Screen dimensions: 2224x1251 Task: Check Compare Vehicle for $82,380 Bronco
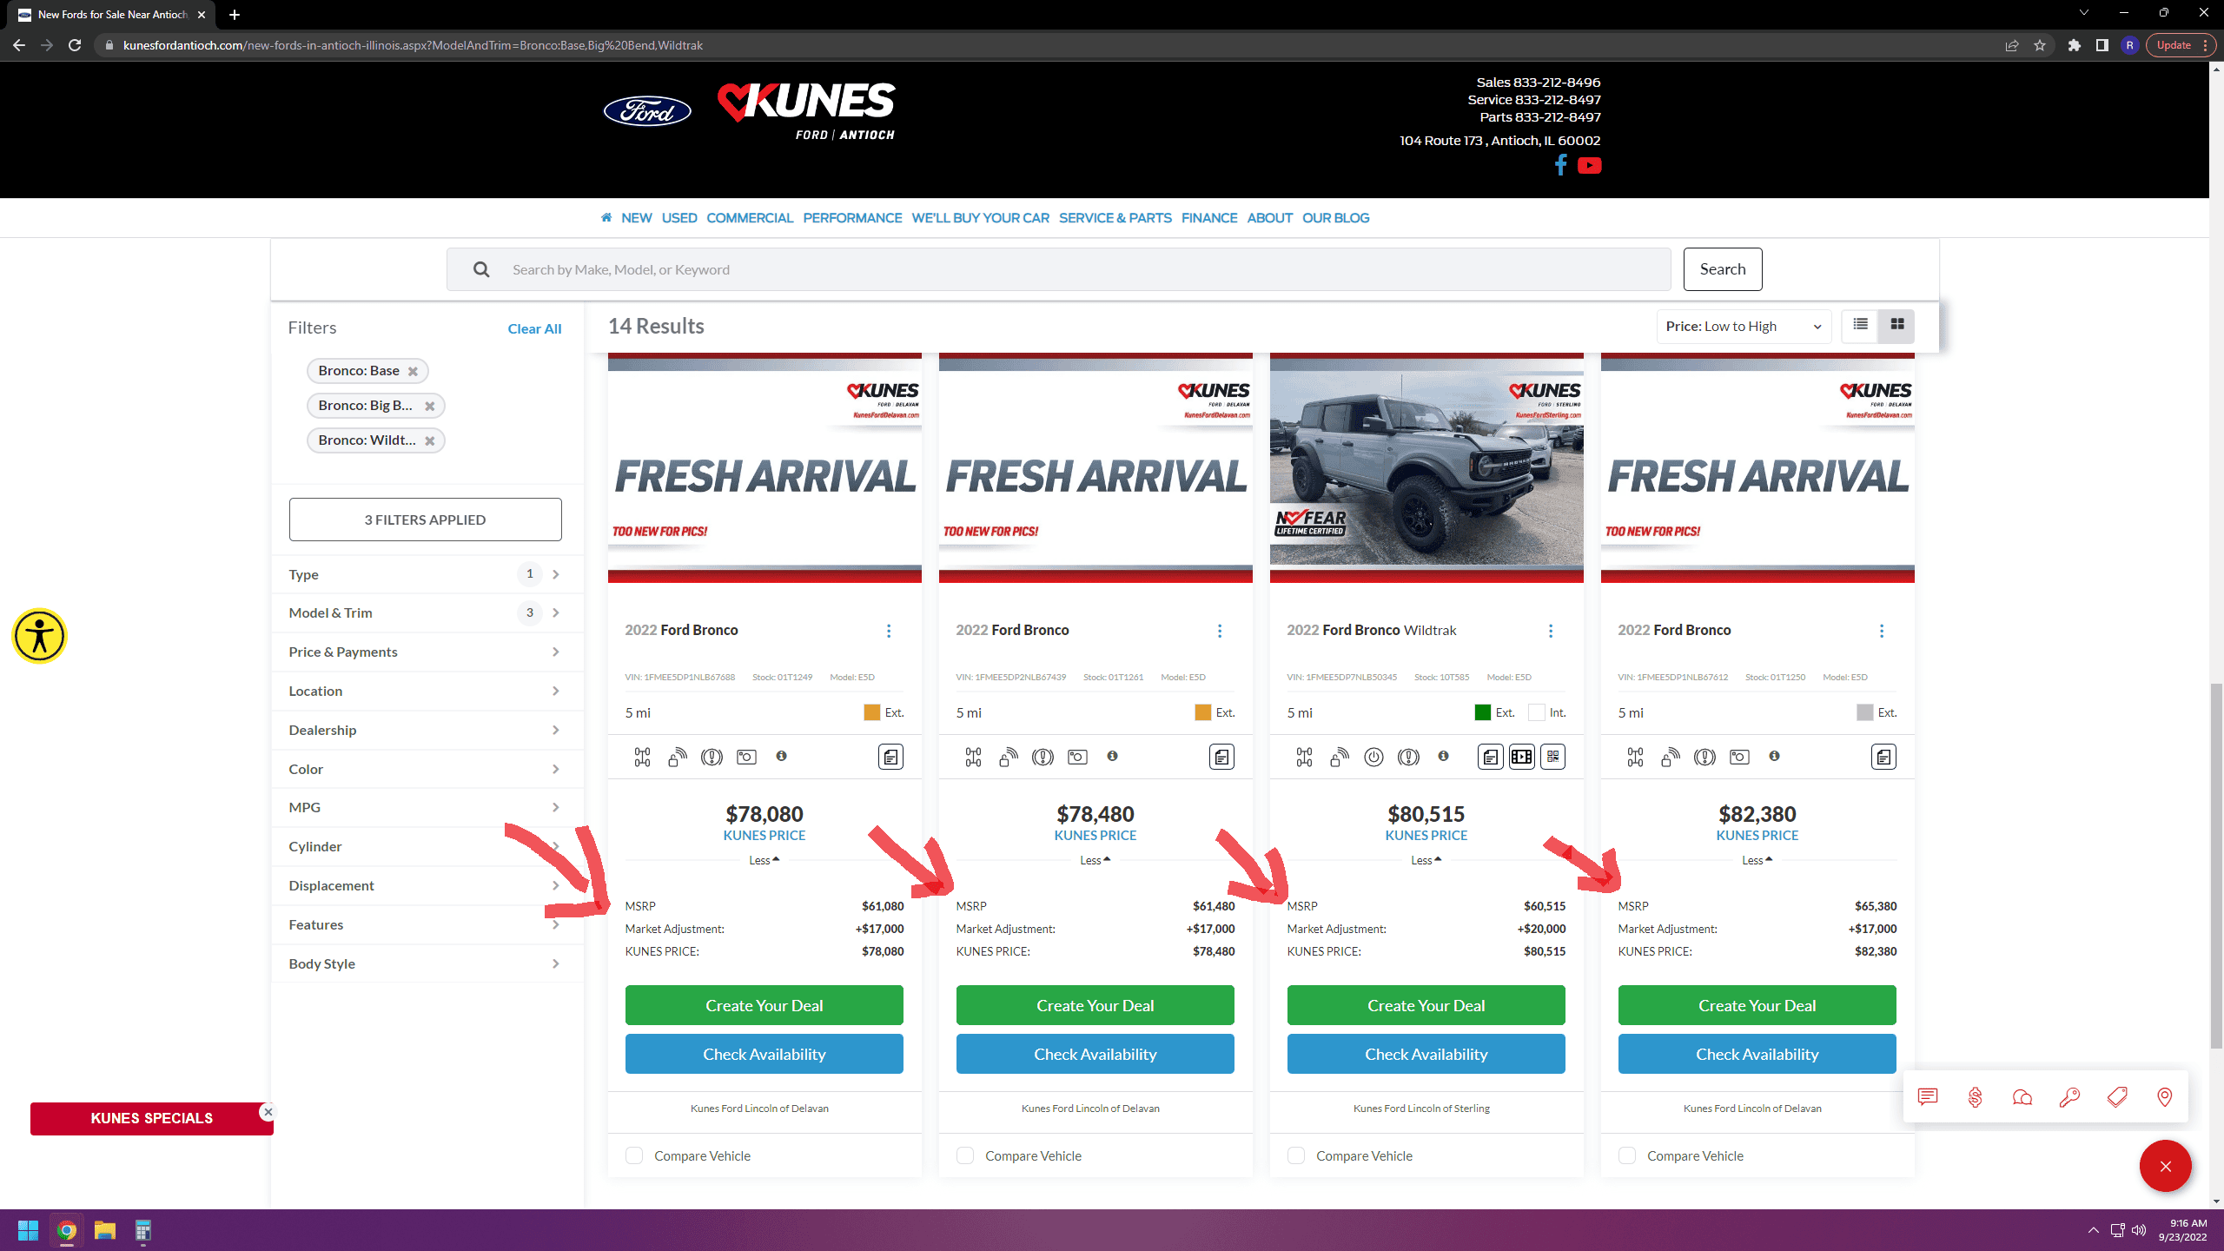pos(1627,1155)
